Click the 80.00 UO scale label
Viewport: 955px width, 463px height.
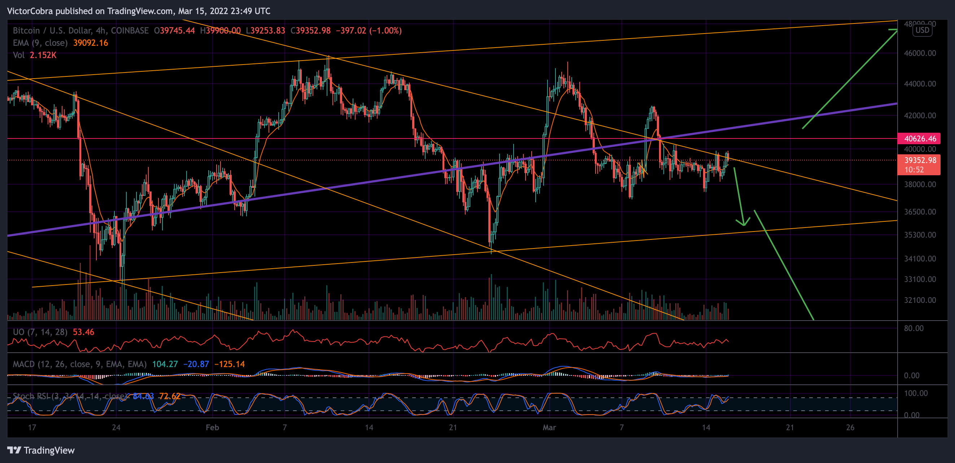tap(913, 328)
